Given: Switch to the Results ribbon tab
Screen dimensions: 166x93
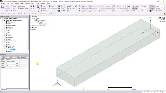Looking at the screenshot, I should click(x=34, y=14).
